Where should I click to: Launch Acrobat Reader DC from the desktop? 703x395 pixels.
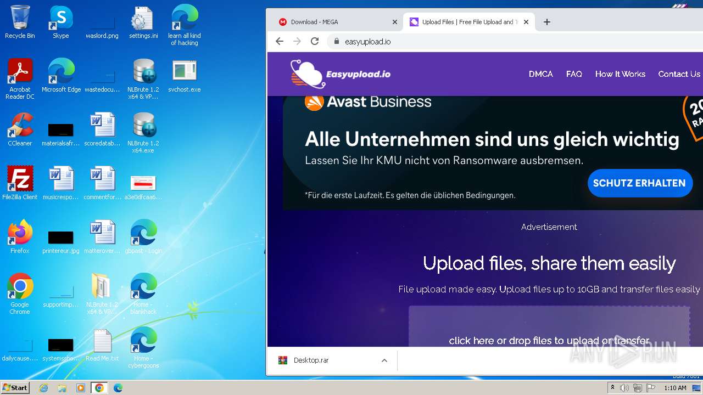20,79
